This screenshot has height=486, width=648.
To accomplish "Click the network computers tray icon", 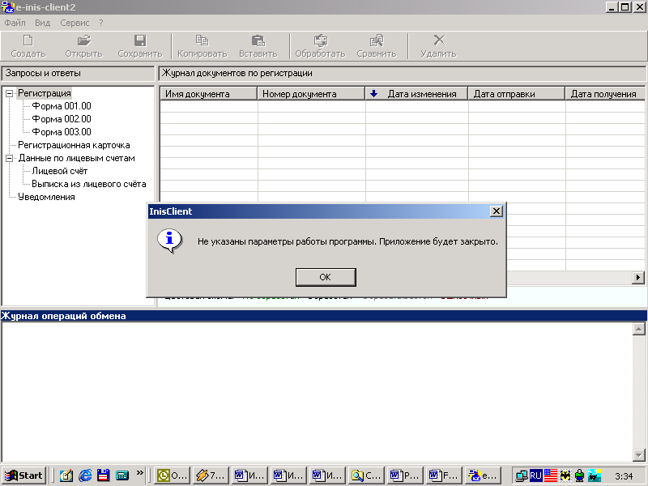I will tap(522, 475).
